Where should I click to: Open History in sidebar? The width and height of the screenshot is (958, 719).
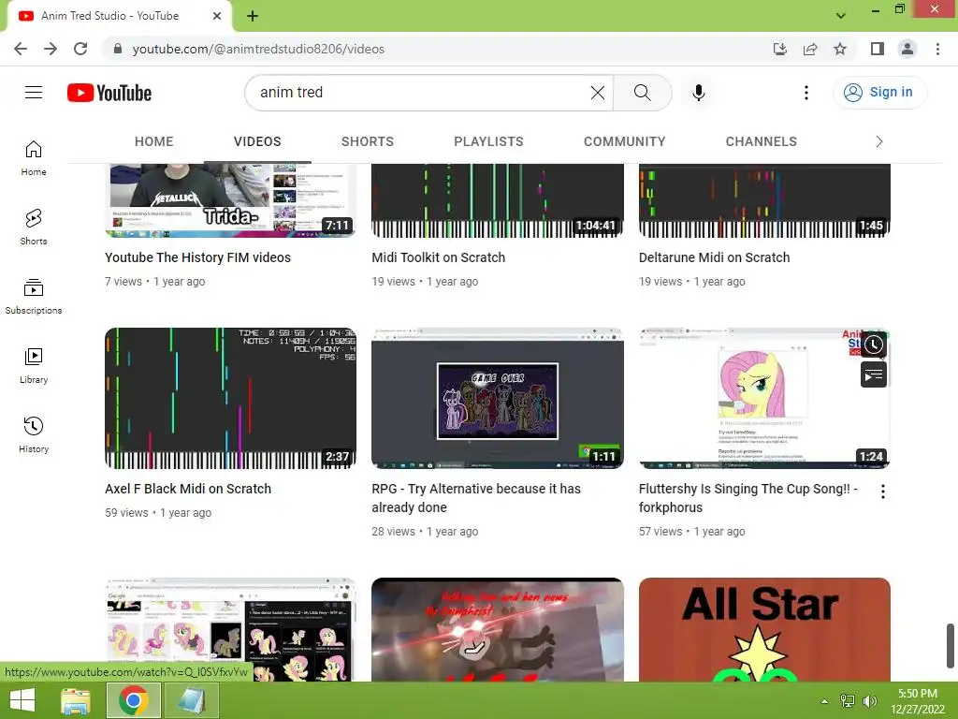(34, 434)
